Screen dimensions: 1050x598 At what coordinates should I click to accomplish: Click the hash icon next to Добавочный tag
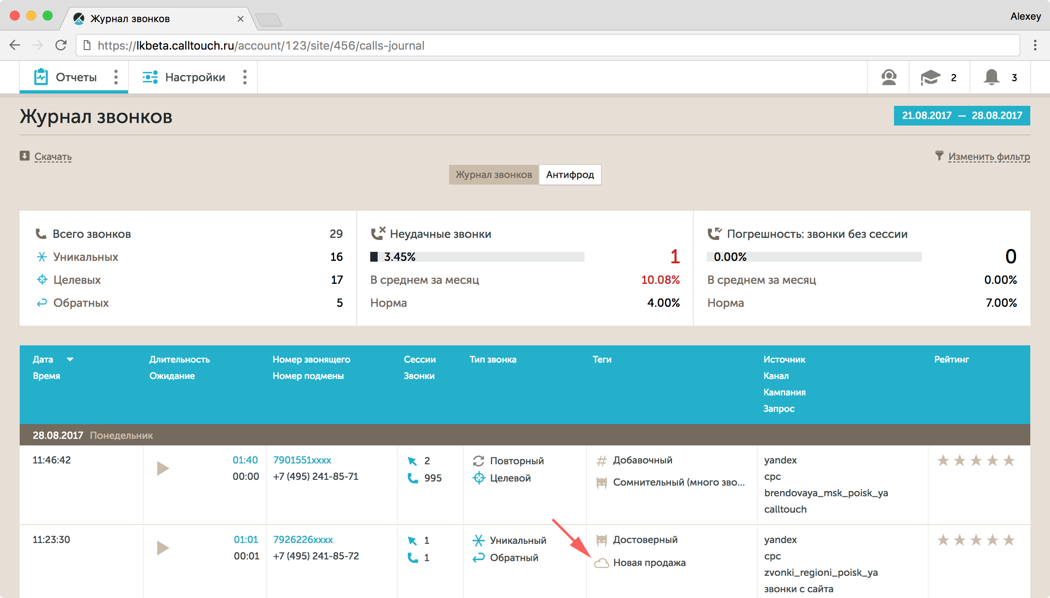point(601,461)
